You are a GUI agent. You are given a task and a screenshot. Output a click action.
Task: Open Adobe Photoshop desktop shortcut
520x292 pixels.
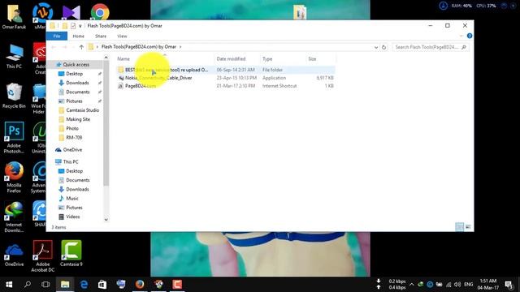click(14, 137)
